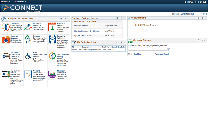
Task: Refresh the Employee Self Service Links pagelet
Action: tap(61, 19)
